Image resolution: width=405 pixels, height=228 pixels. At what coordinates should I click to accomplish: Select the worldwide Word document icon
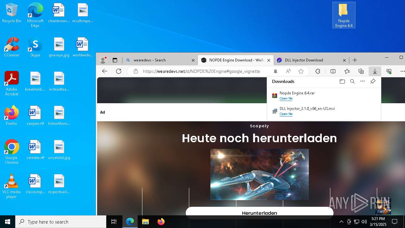tap(83, 47)
